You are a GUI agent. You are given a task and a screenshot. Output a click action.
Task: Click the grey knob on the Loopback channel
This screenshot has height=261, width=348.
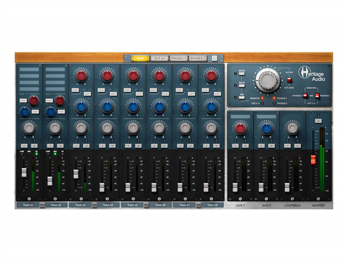pos(293,128)
